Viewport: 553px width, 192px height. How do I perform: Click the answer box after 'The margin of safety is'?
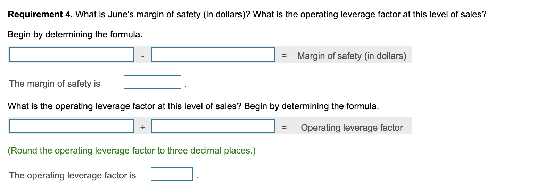(x=152, y=82)
